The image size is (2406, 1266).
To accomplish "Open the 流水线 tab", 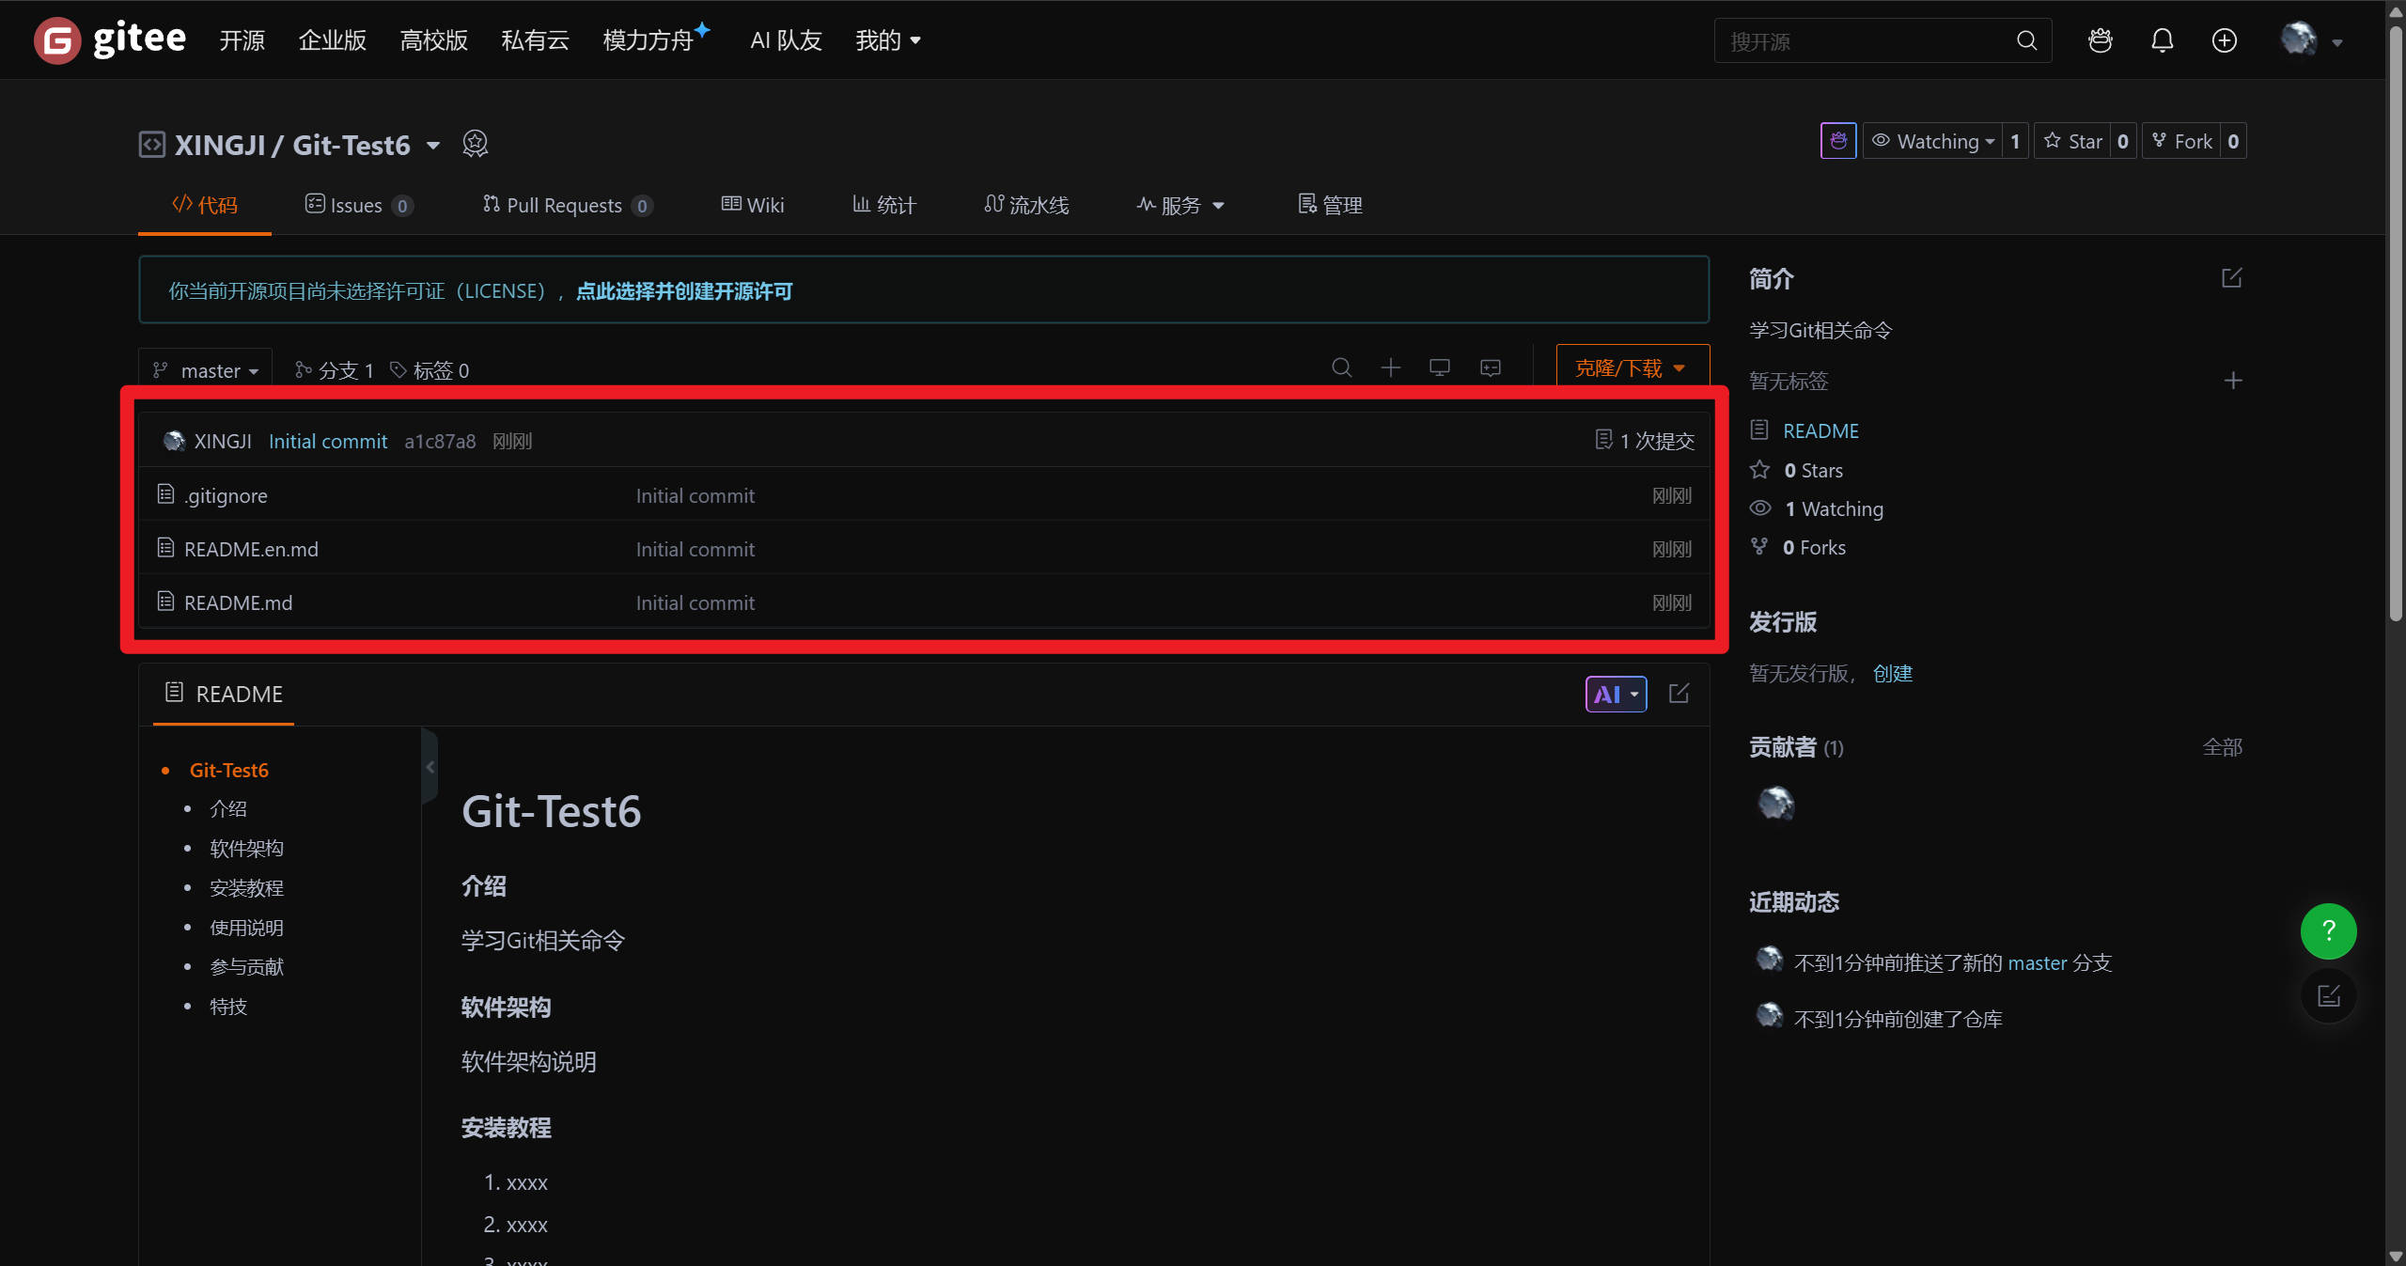I will pyautogui.click(x=1026, y=205).
